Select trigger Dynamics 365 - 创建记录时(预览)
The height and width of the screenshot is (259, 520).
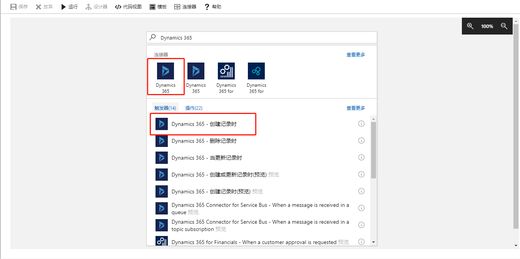pyautogui.click(x=258, y=191)
